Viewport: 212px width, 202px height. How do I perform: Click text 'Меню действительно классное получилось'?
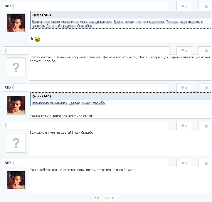pos(63,170)
